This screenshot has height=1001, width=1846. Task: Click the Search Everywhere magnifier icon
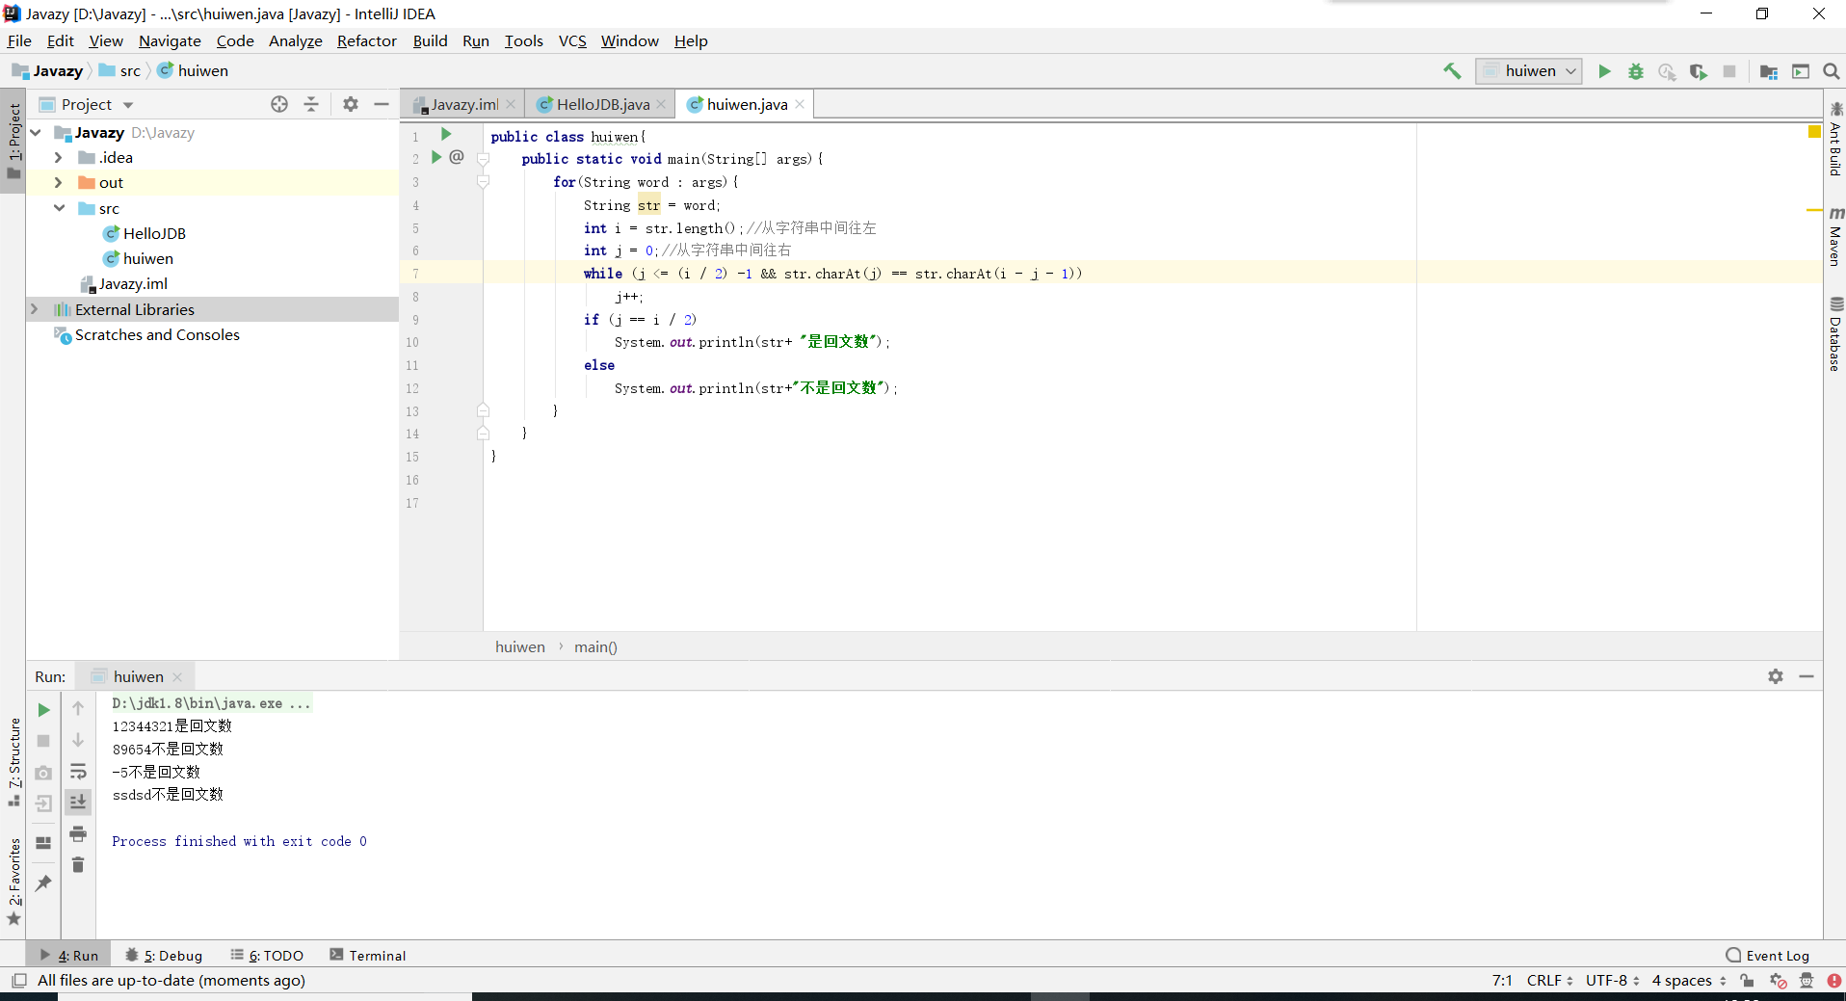(1832, 71)
